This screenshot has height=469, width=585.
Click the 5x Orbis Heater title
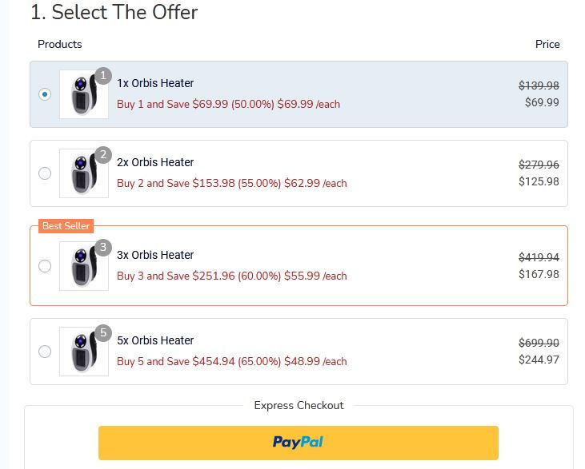pos(155,340)
